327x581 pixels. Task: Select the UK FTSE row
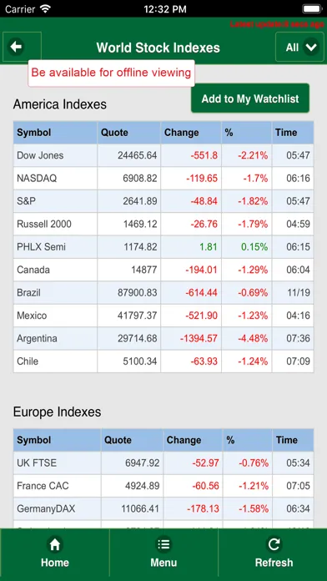(163, 462)
